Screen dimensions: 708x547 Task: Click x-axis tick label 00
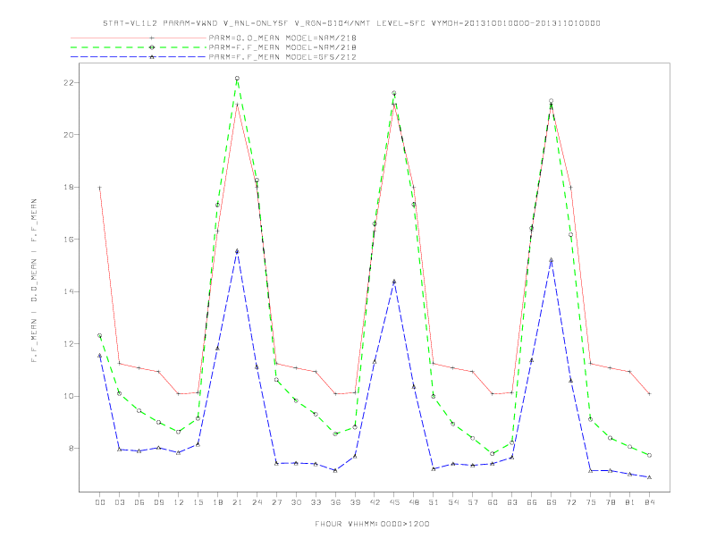point(100,502)
